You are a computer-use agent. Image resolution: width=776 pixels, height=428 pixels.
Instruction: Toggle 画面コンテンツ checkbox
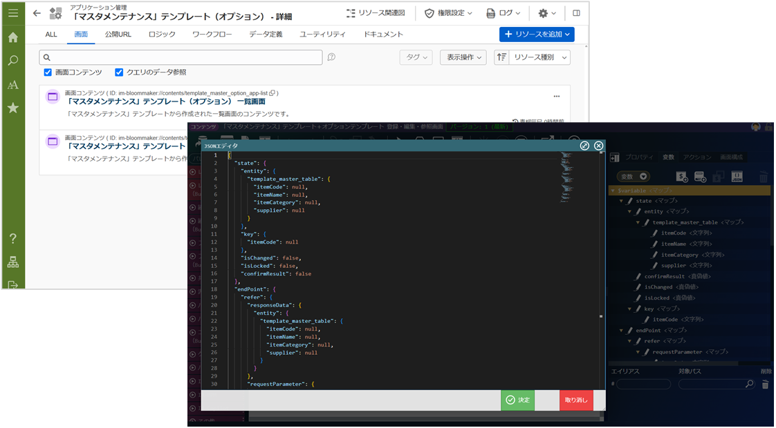click(48, 72)
